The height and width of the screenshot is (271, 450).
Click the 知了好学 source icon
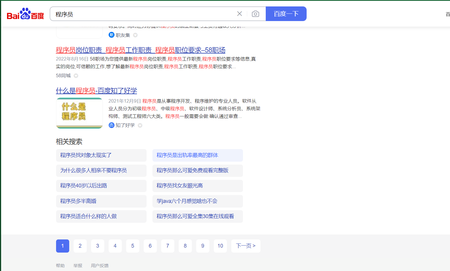111,125
